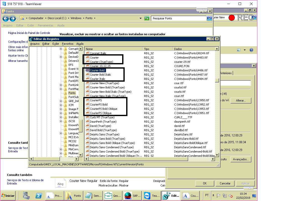Open the view options dropdown arrow near Help

[x=245, y=50]
